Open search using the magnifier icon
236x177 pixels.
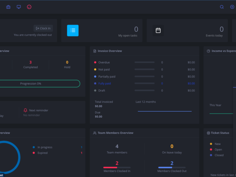click(222, 7)
